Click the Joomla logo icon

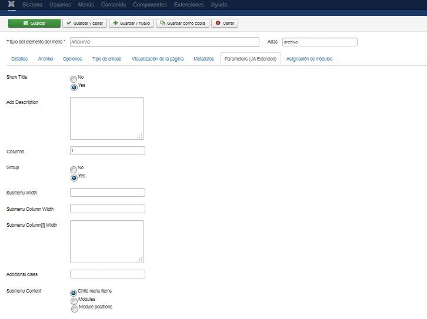11,4
